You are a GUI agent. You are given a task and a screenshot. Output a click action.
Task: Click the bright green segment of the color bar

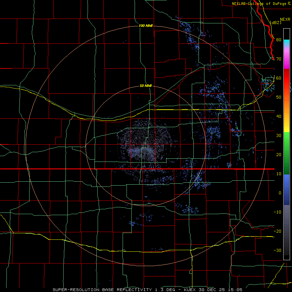[x=286, y=141]
